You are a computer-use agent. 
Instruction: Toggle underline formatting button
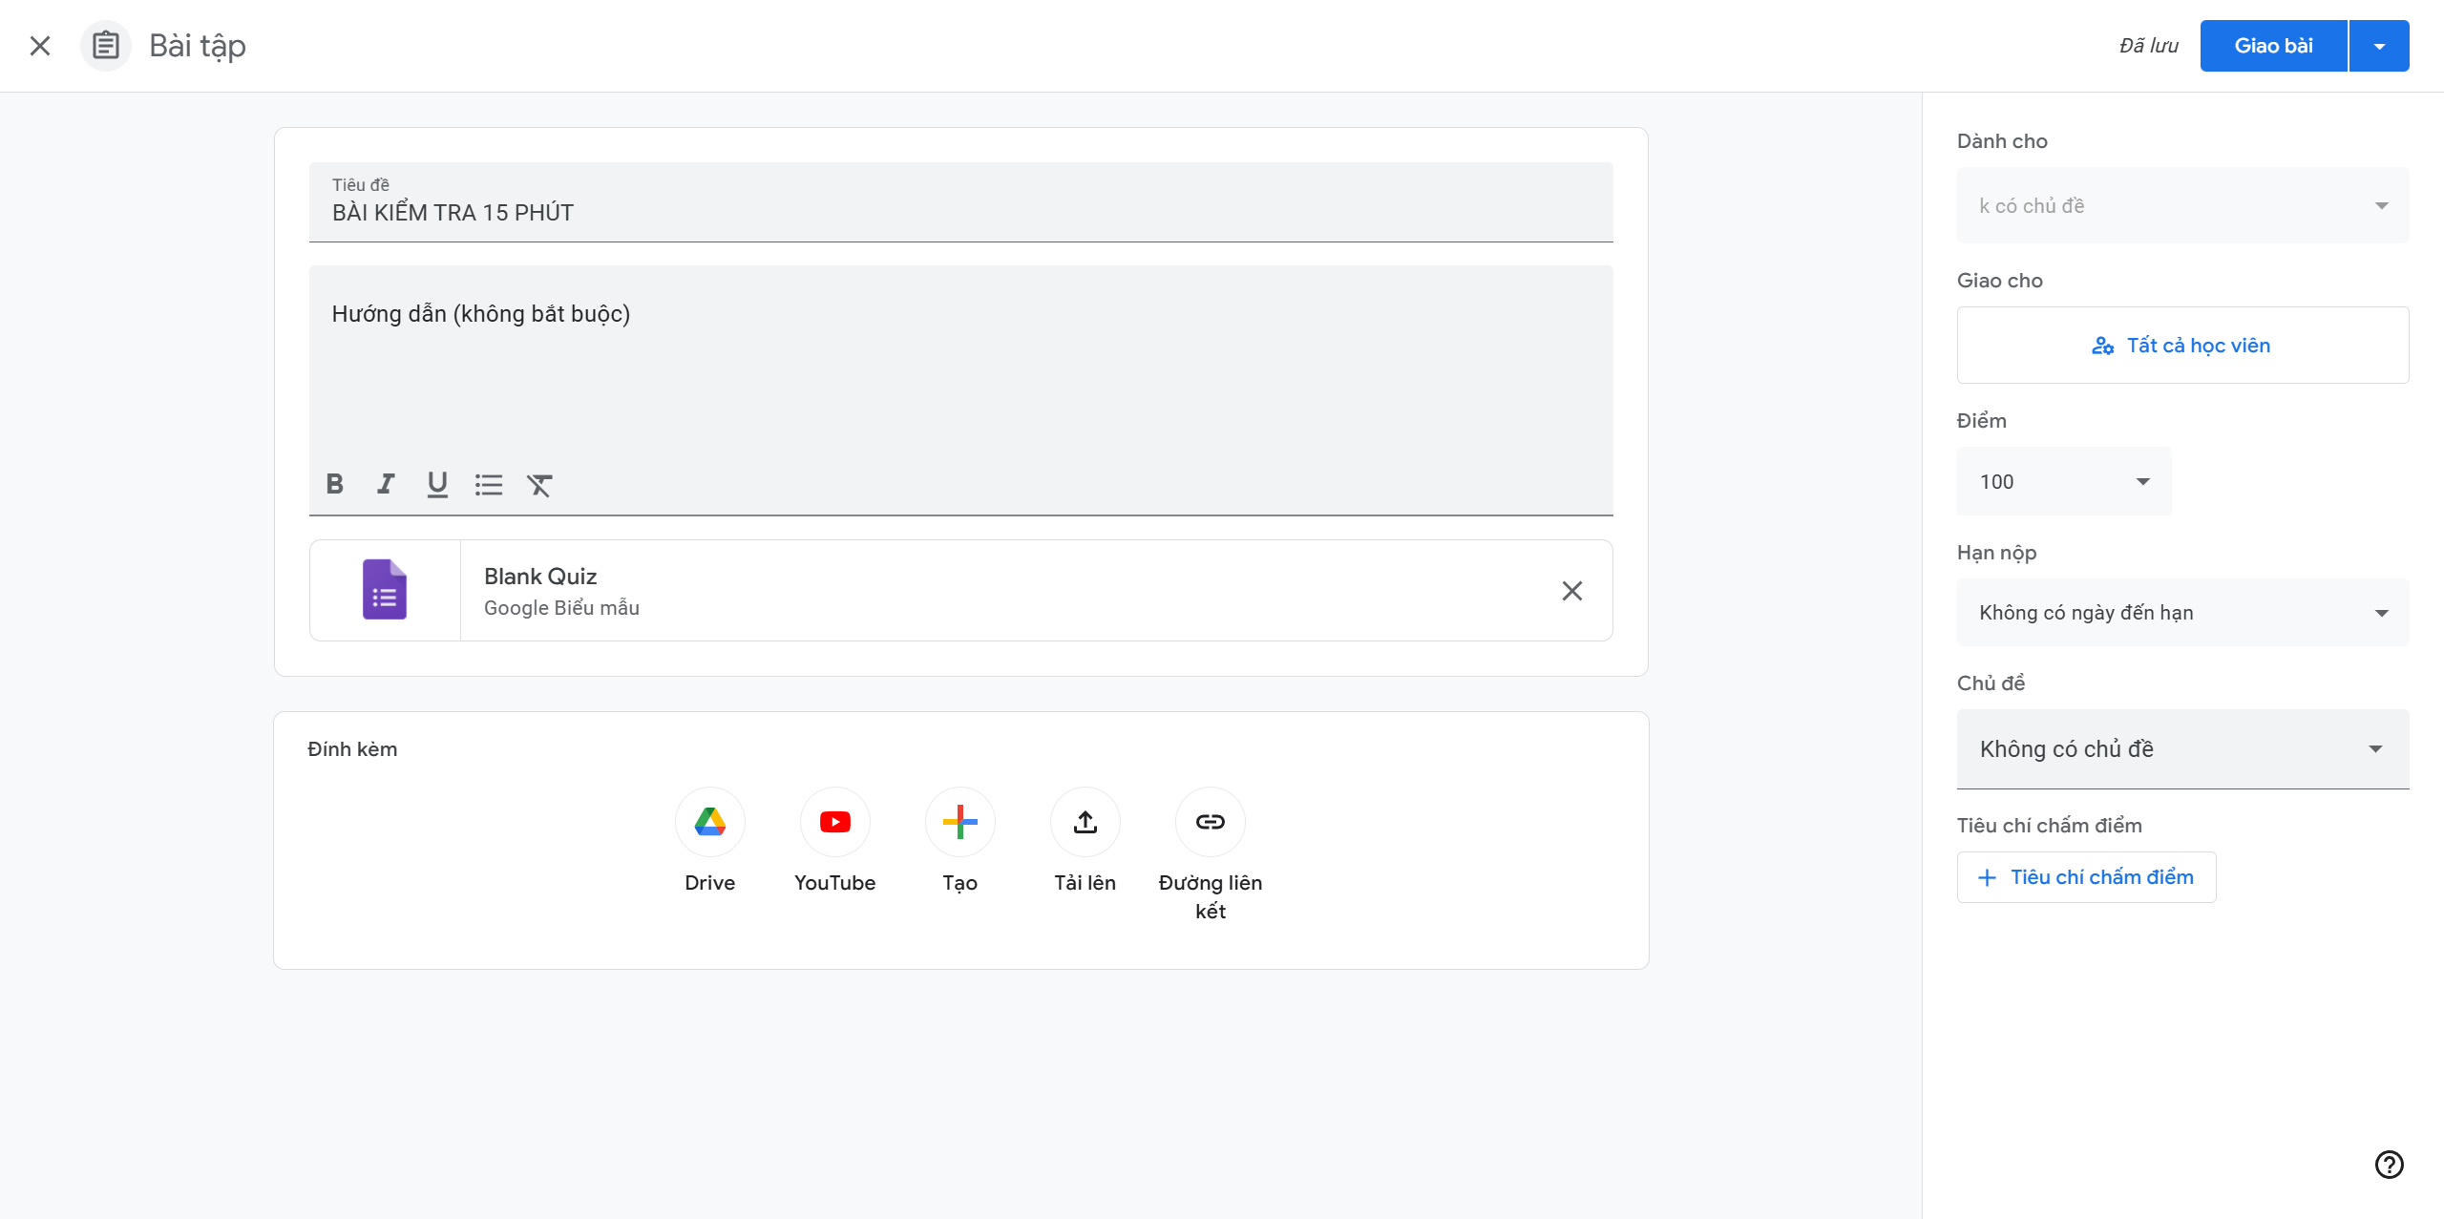click(x=437, y=484)
